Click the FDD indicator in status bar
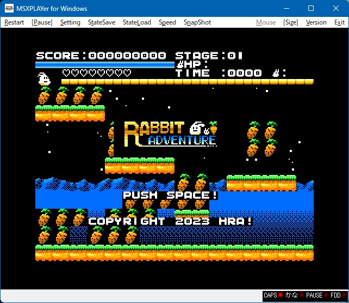The width and height of the screenshot is (349, 303). coord(338,295)
